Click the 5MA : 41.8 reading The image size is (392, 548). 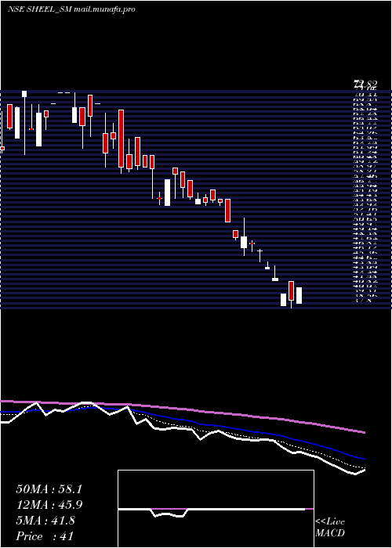pyautogui.click(x=45, y=521)
